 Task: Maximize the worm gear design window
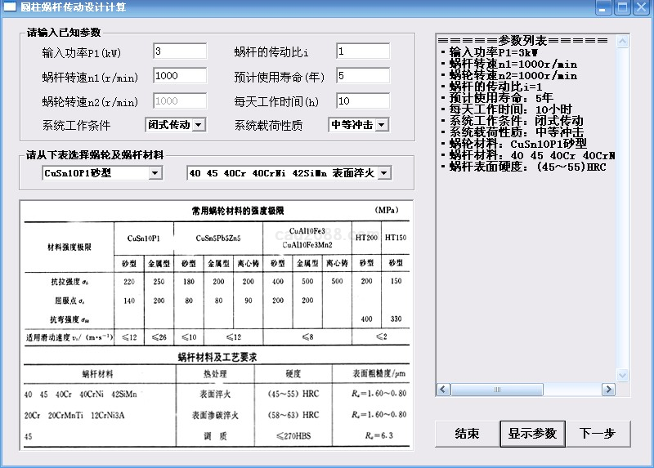(x=621, y=7)
